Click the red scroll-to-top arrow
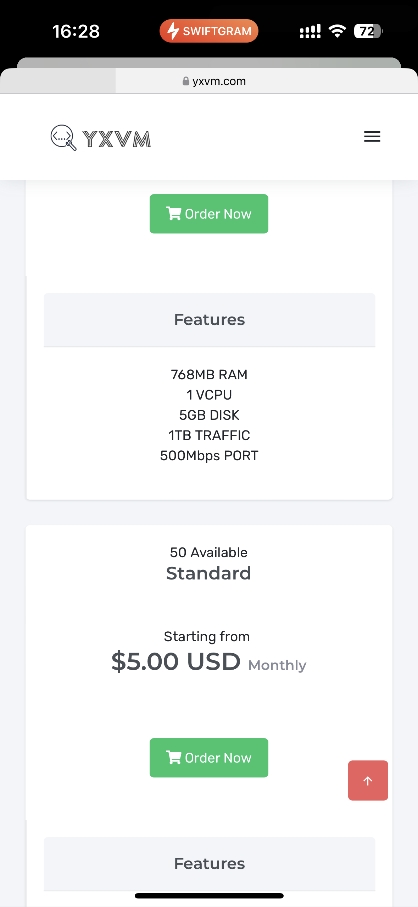 (368, 781)
